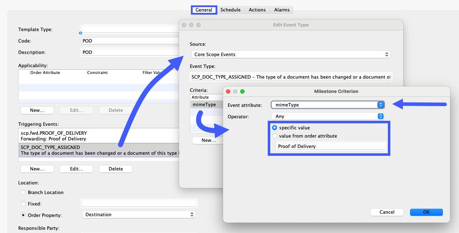
Task: Click Edit under Triggering Events
Action: tap(76, 168)
